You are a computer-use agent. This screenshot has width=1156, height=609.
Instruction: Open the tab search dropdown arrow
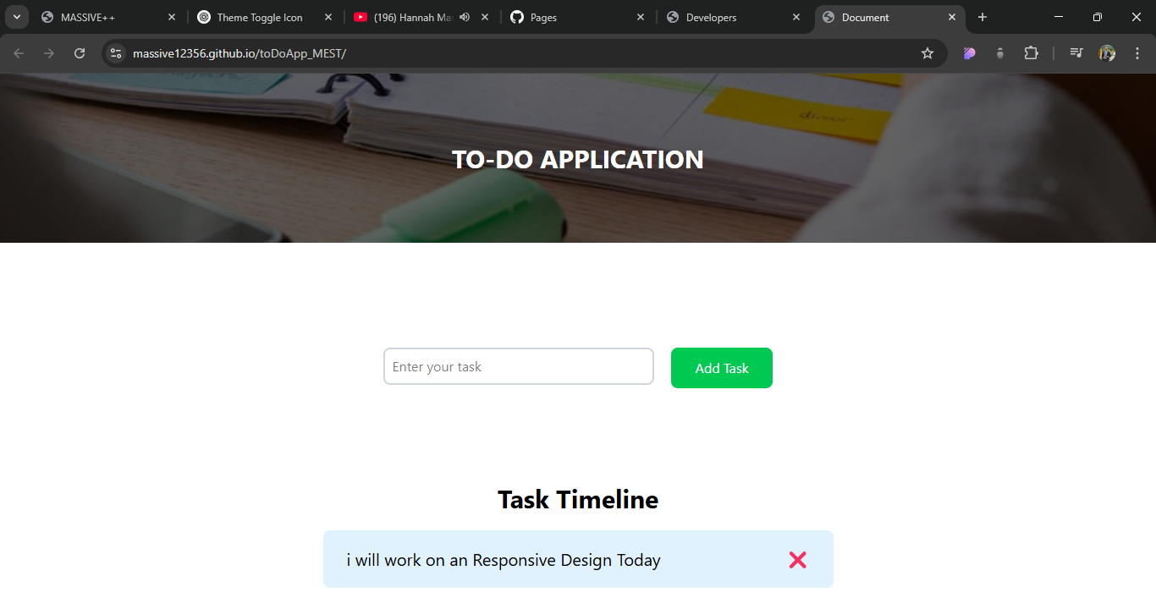16,17
